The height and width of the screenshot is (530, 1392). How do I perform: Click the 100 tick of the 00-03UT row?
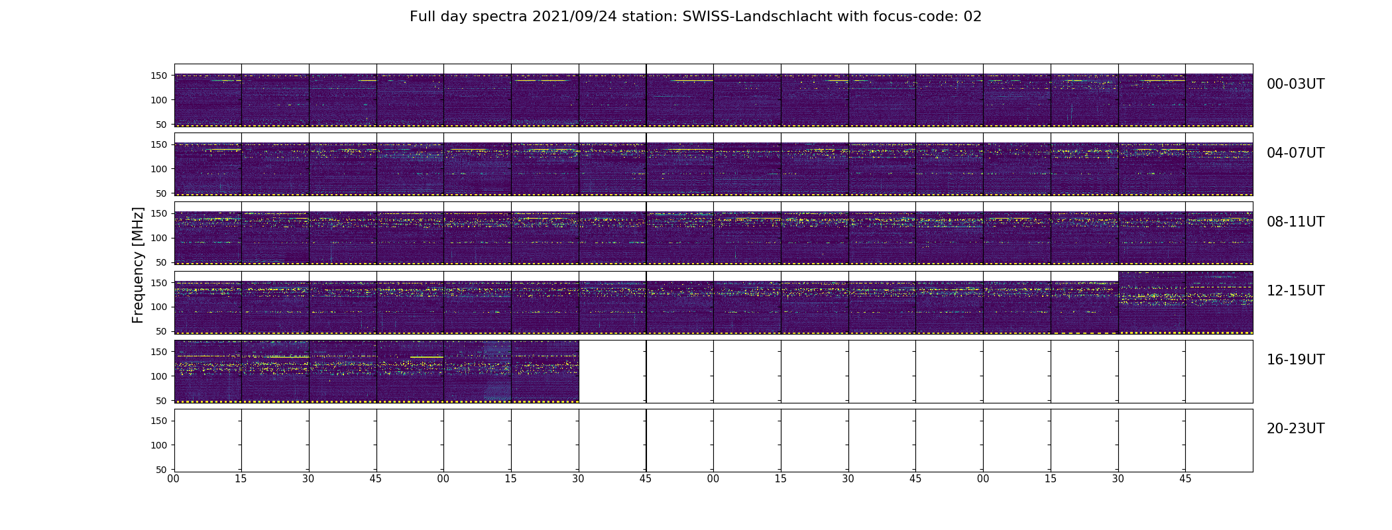(160, 100)
